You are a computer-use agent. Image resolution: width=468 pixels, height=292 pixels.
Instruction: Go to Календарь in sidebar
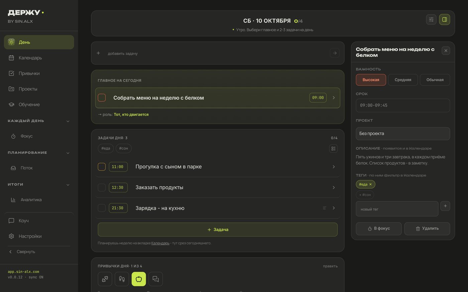point(39,58)
